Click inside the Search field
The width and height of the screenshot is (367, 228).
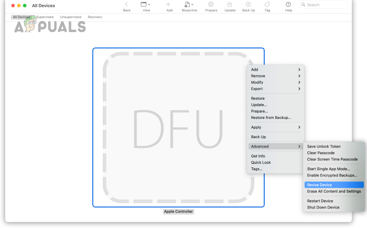click(x=324, y=4)
